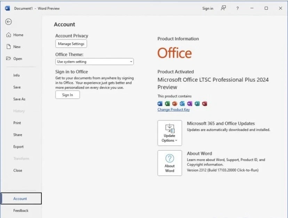This screenshot has height=218, width=288.
Task: Choose Save As option
Action: click(x=19, y=99)
